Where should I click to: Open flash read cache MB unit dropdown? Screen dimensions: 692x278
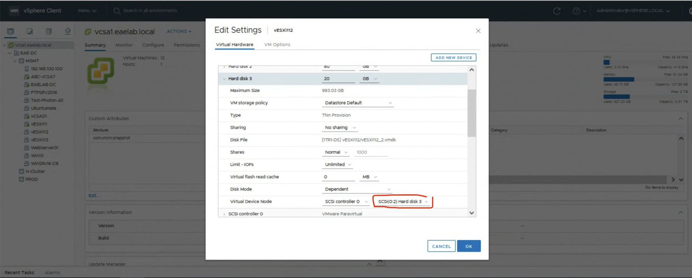(x=369, y=177)
